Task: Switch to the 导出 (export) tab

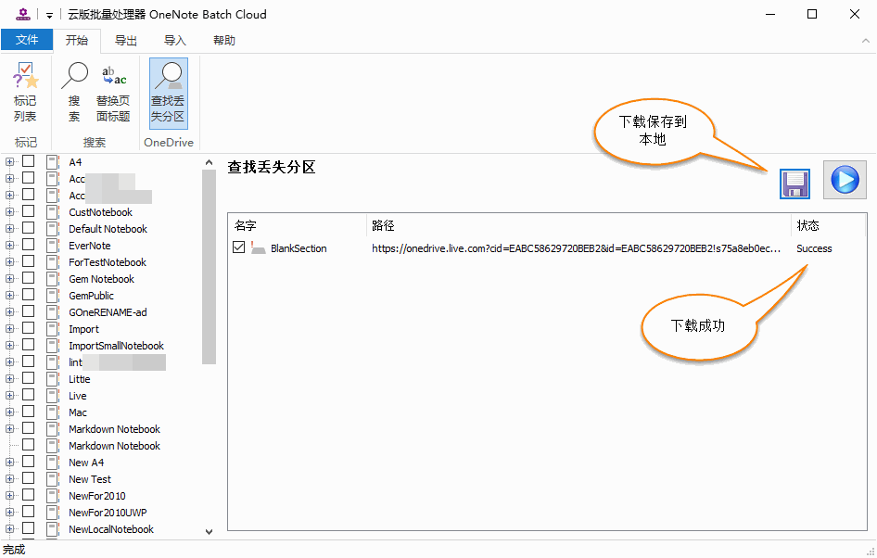Action: 126,41
